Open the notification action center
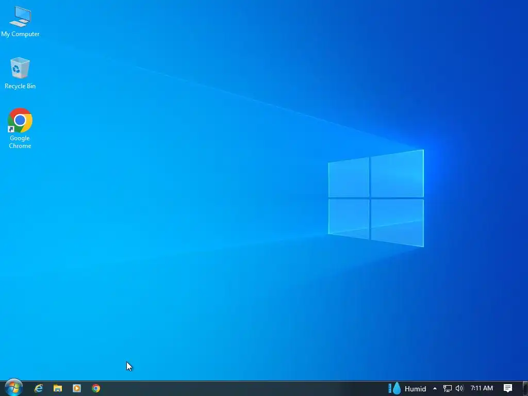528x396 pixels. 508,388
